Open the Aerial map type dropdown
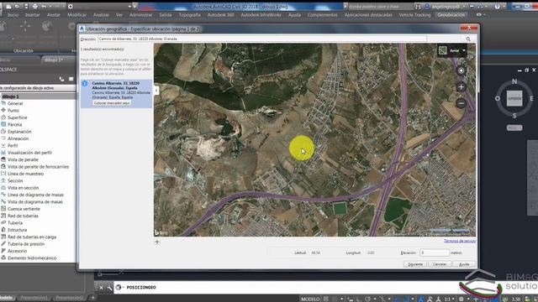The width and height of the screenshot is (538, 302). 464,50
